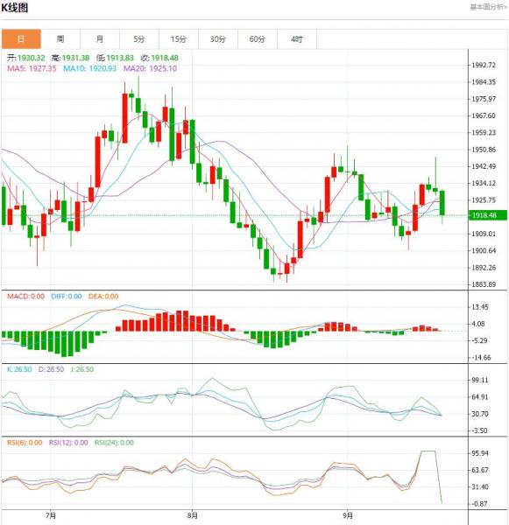Click the RSI(6): 0.00 legend label
Screen dimensions: 509x525
tap(25, 443)
